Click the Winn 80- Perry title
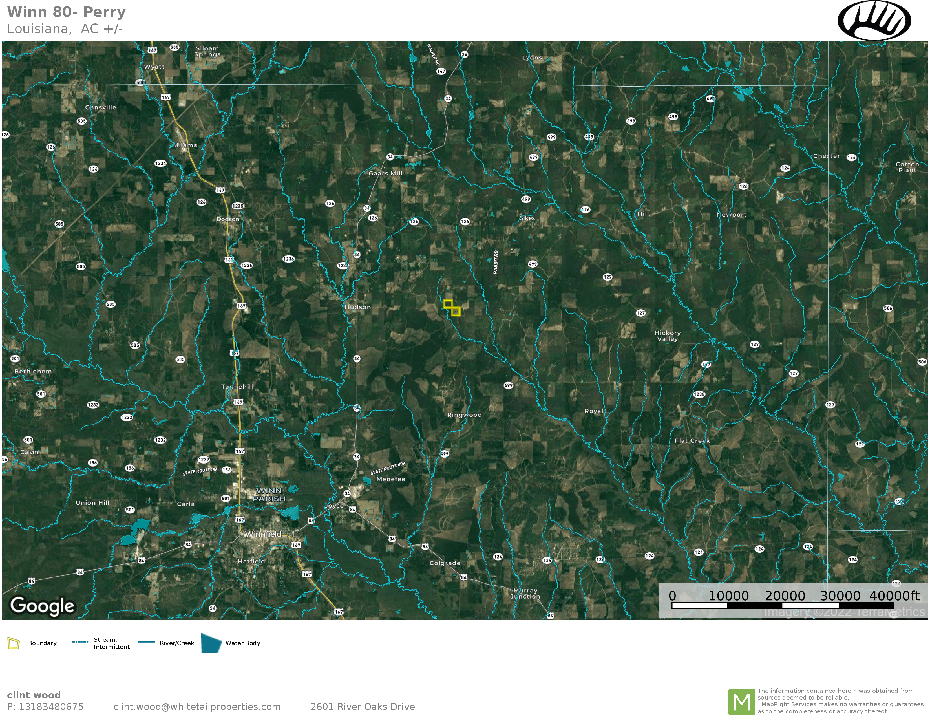930x719 pixels. coord(67,12)
